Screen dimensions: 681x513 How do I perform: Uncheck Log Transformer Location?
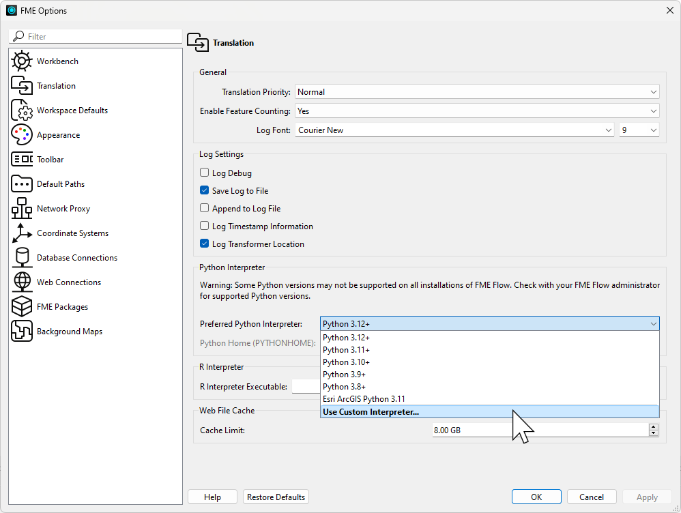click(204, 244)
